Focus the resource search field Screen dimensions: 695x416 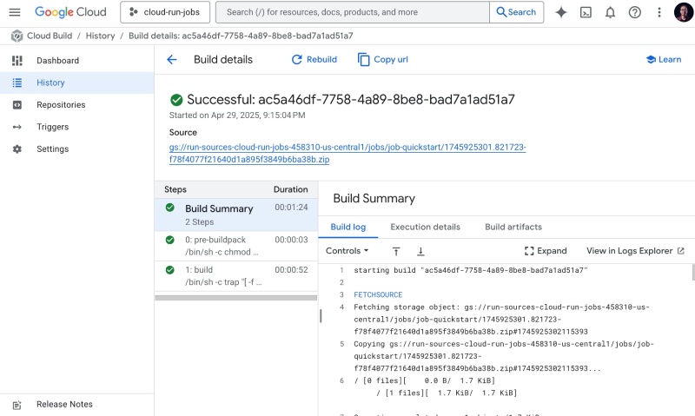[x=353, y=12]
